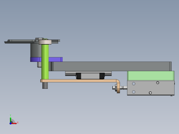The width and height of the screenshot is (179, 134).
Task: Click the green vertical shaft
Action: (x=45, y=62)
